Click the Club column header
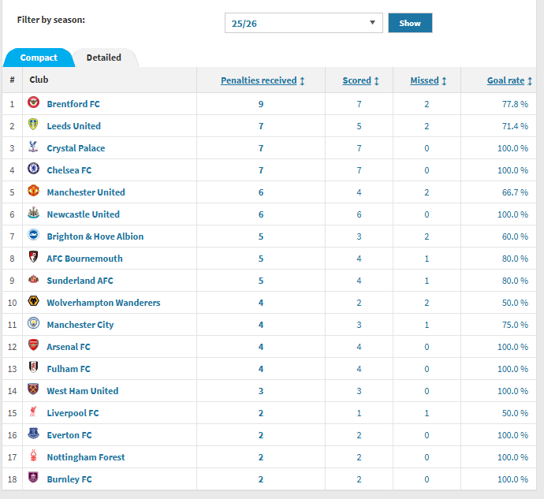Image resolution: width=544 pixels, height=499 pixels. tap(39, 80)
